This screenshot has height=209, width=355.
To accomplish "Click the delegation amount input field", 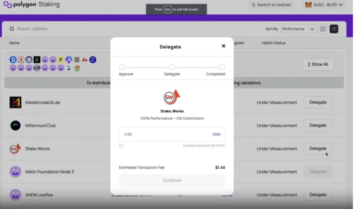I will click(172, 135).
